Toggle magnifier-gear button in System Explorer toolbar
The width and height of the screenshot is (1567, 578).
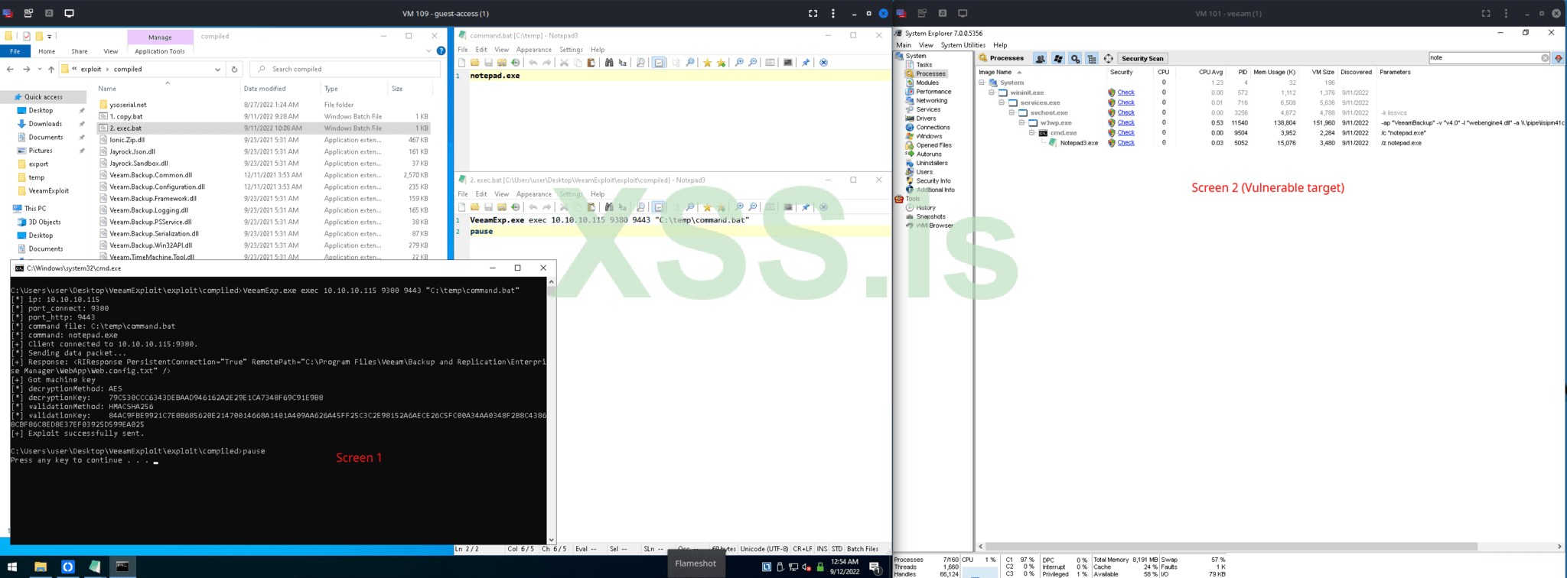point(1075,58)
